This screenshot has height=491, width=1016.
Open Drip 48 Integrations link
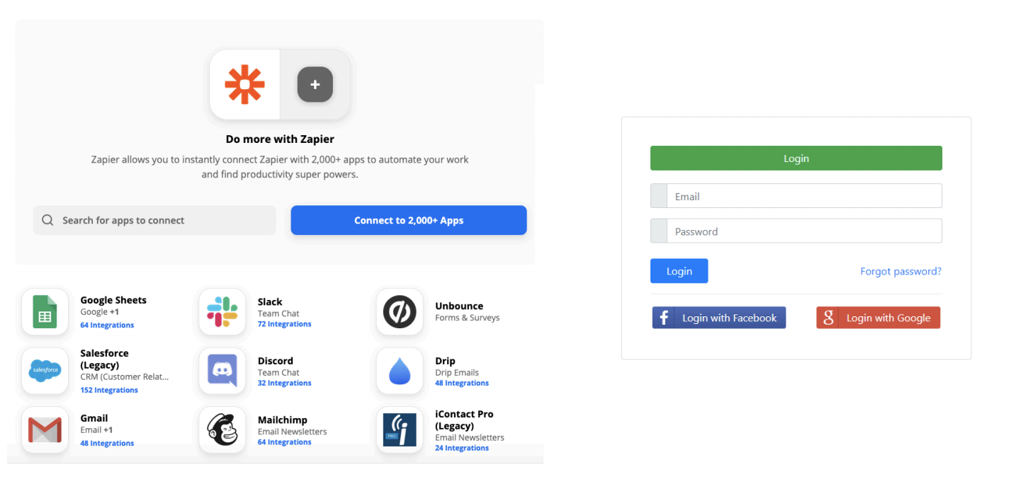(x=462, y=383)
